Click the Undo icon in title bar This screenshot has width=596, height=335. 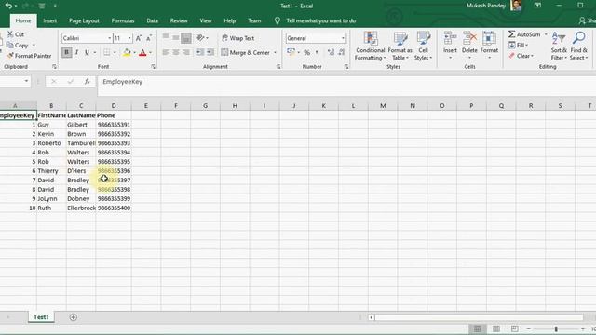point(8,6)
